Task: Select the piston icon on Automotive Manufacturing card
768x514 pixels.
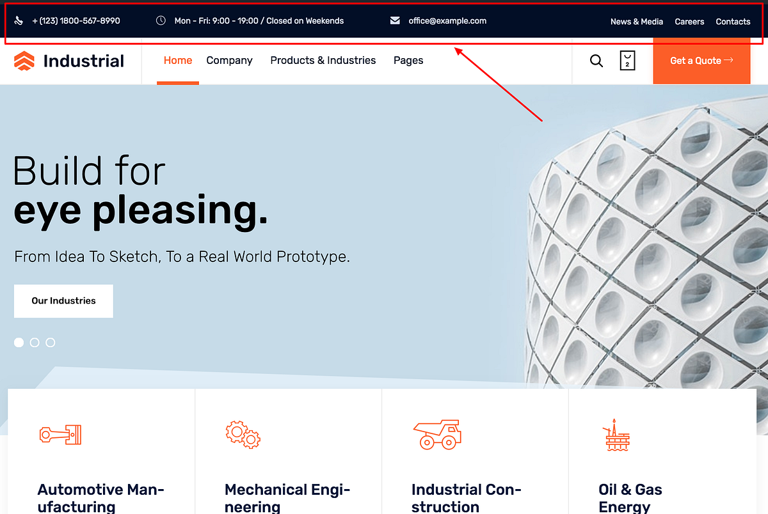Action: [x=61, y=435]
